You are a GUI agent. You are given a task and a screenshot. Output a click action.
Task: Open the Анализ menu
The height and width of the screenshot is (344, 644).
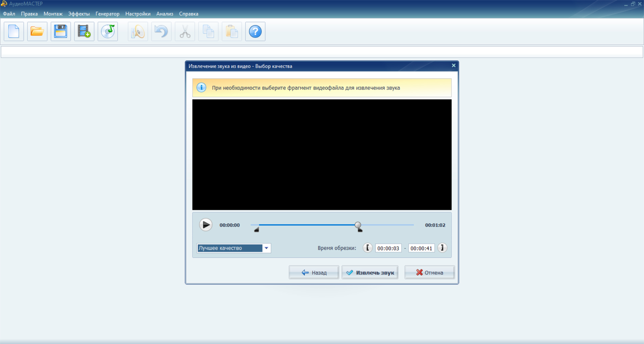point(165,14)
